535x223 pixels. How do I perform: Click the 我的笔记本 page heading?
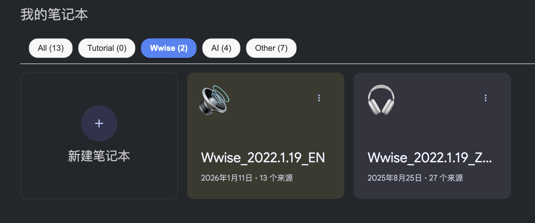click(54, 15)
